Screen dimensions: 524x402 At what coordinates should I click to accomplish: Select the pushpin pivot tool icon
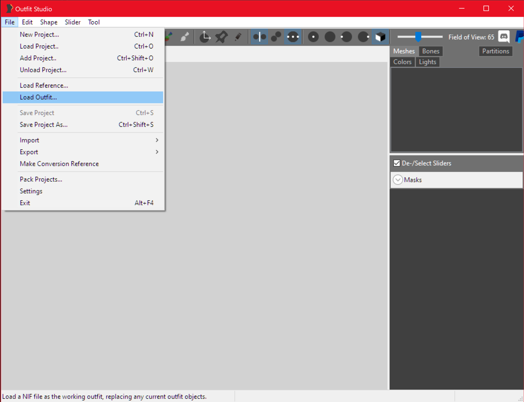click(x=222, y=37)
